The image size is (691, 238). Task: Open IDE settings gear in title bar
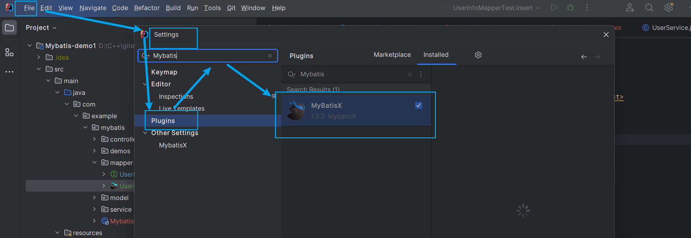pos(669,7)
